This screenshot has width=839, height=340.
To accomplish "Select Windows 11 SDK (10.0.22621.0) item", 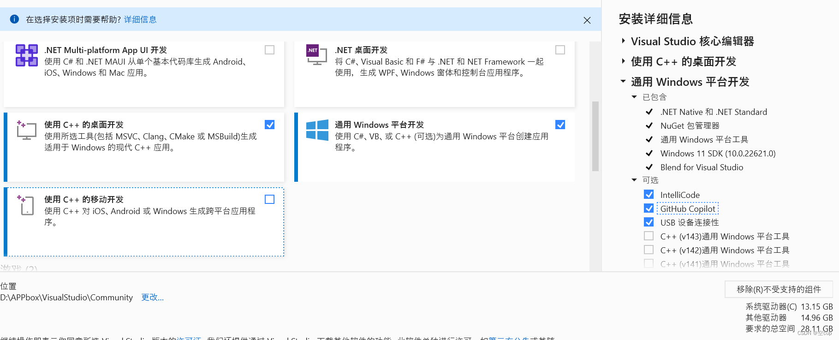I will [x=718, y=154].
